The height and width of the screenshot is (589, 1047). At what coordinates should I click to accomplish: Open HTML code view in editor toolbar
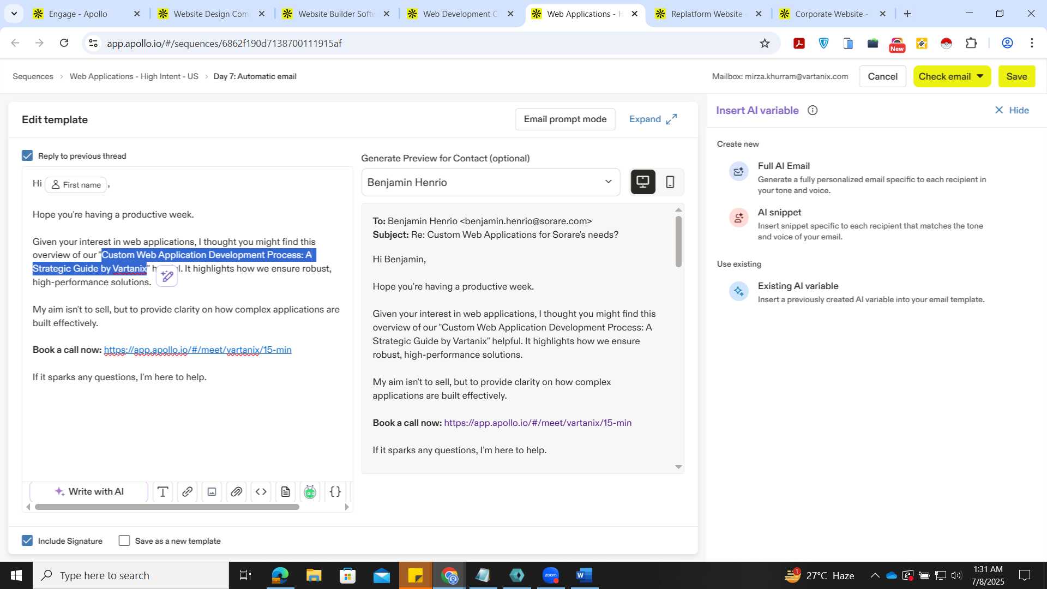tap(261, 492)
